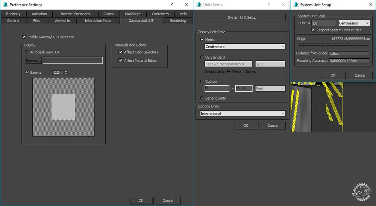Choose Feet as default units
This screenshot has width=376, height=206.
point(229,71)
